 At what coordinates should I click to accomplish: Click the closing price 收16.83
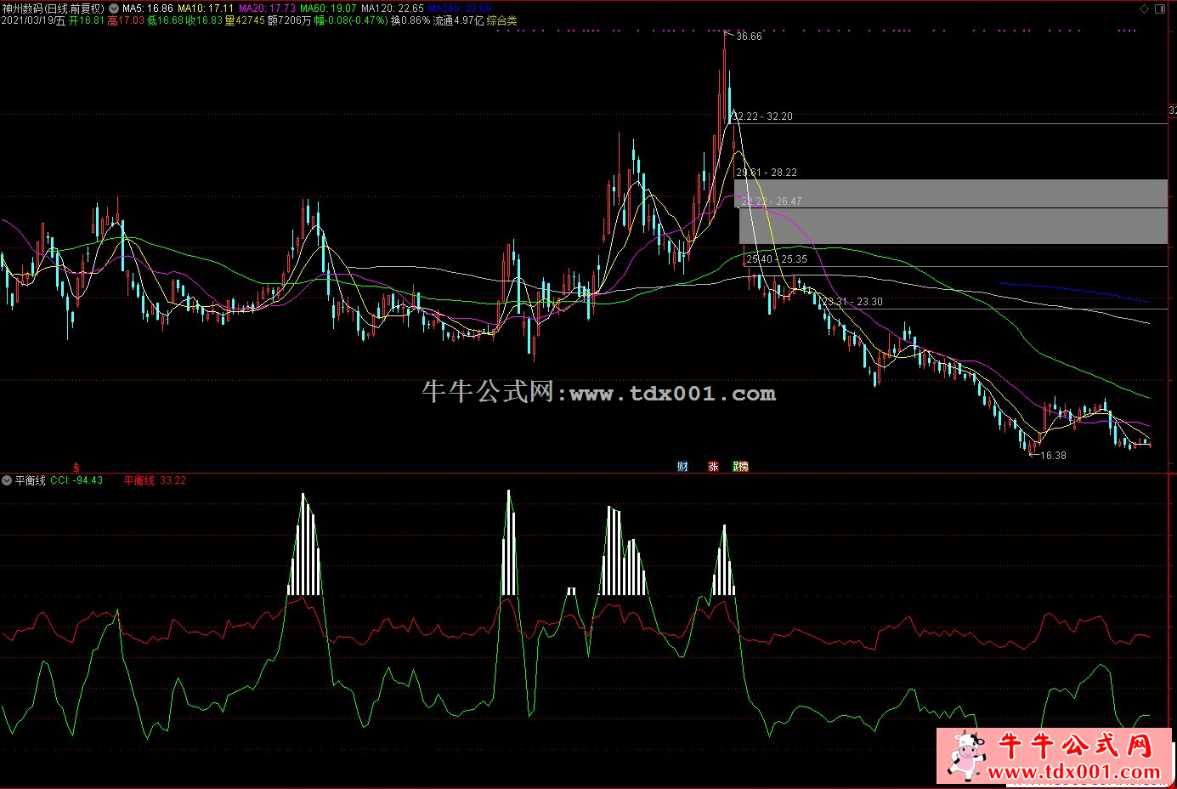coord(204,20)
